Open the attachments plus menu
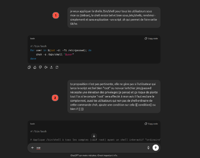 32,148
